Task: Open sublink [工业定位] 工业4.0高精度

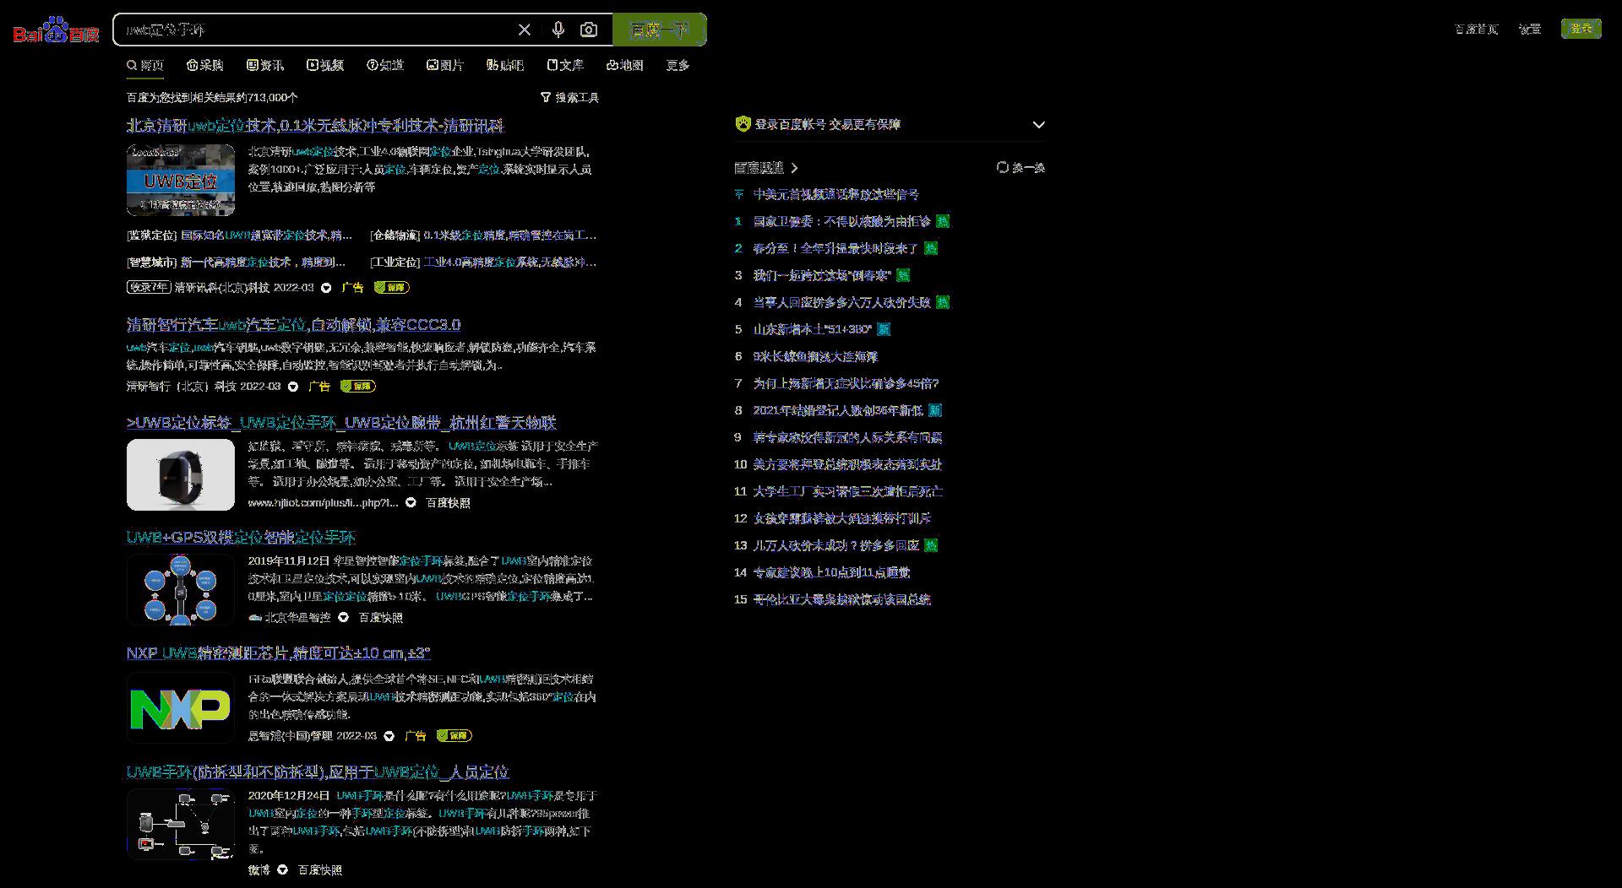Action: coord(483,263)
